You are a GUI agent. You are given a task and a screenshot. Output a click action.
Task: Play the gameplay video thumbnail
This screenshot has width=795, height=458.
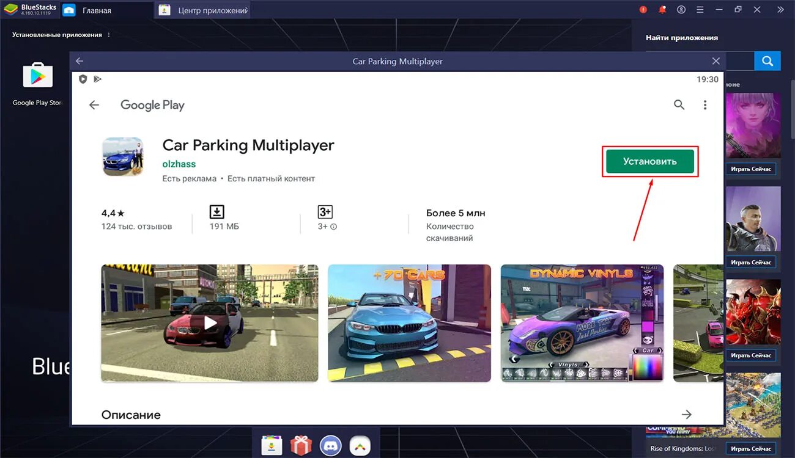(x=210, y=323)
